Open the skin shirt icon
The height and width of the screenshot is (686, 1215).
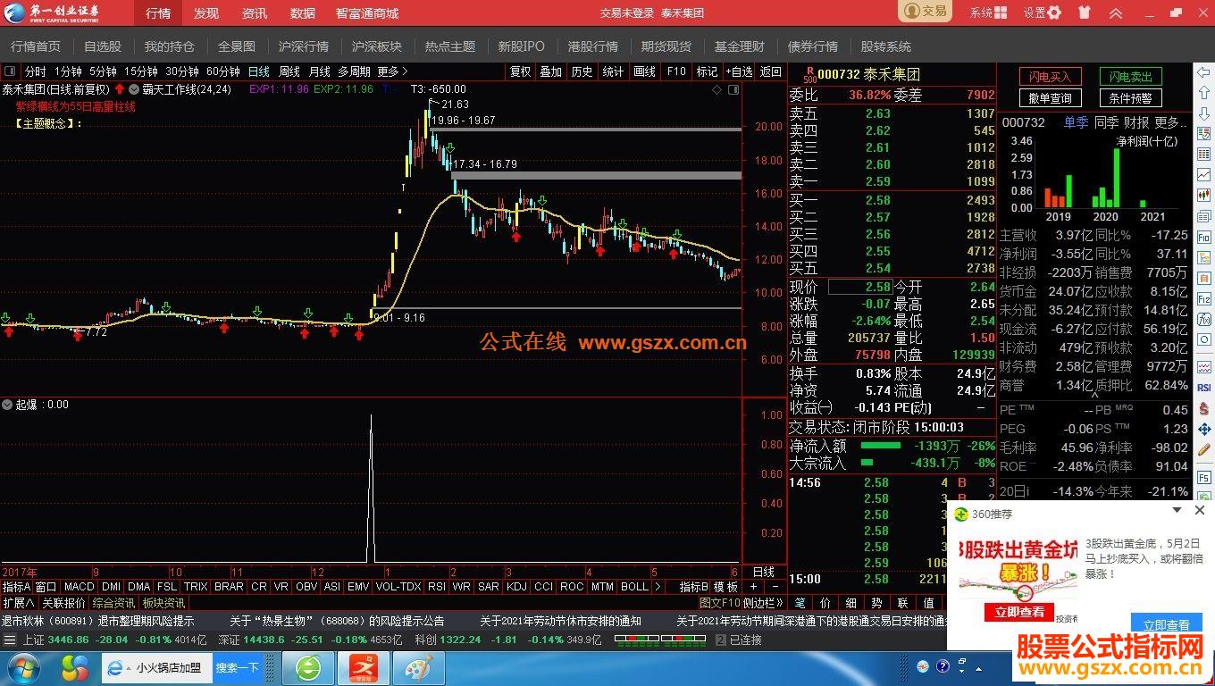click(1085, 13)
